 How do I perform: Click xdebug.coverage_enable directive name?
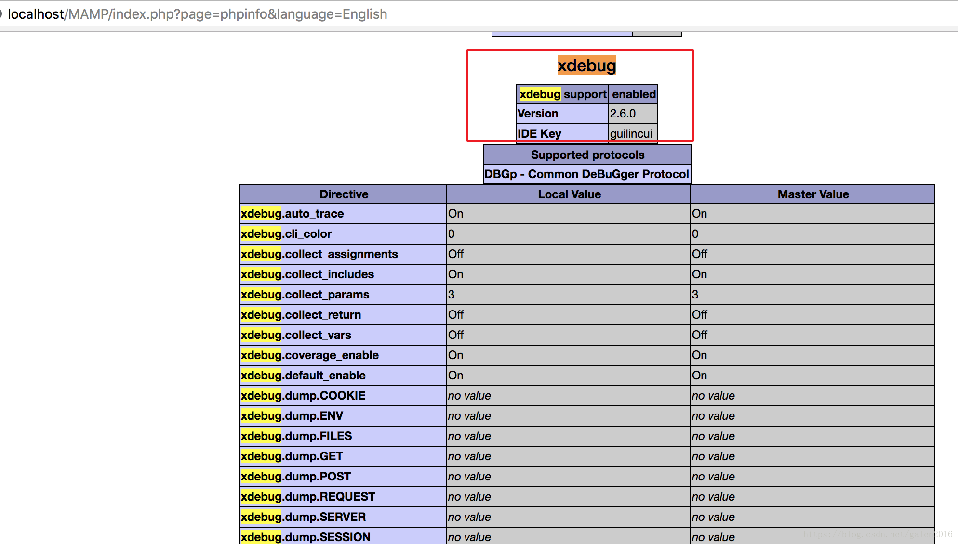tap(310, 355)
